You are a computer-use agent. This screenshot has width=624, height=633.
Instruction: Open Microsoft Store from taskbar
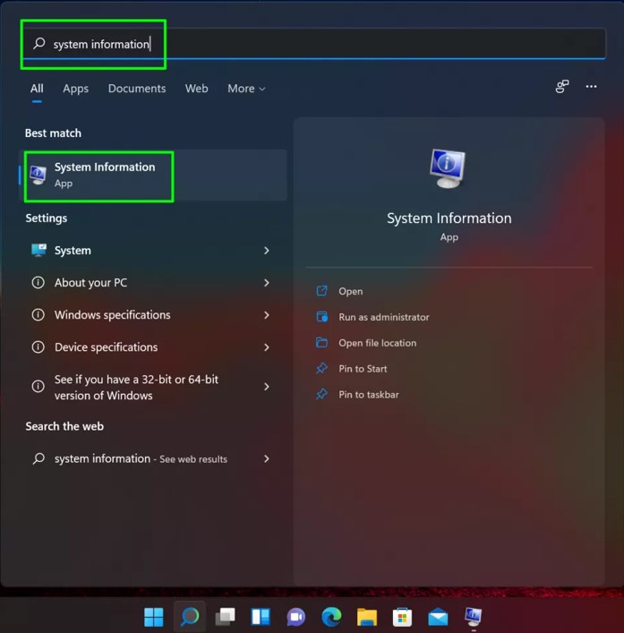tap(402, 617)
